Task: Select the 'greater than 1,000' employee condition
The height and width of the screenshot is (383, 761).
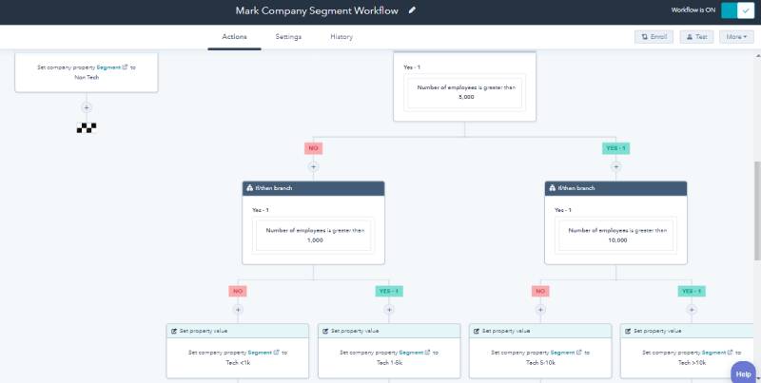Action: tap(314, 235)
